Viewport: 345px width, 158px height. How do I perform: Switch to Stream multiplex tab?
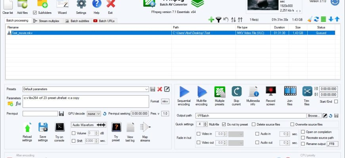(x=46, y=21)
